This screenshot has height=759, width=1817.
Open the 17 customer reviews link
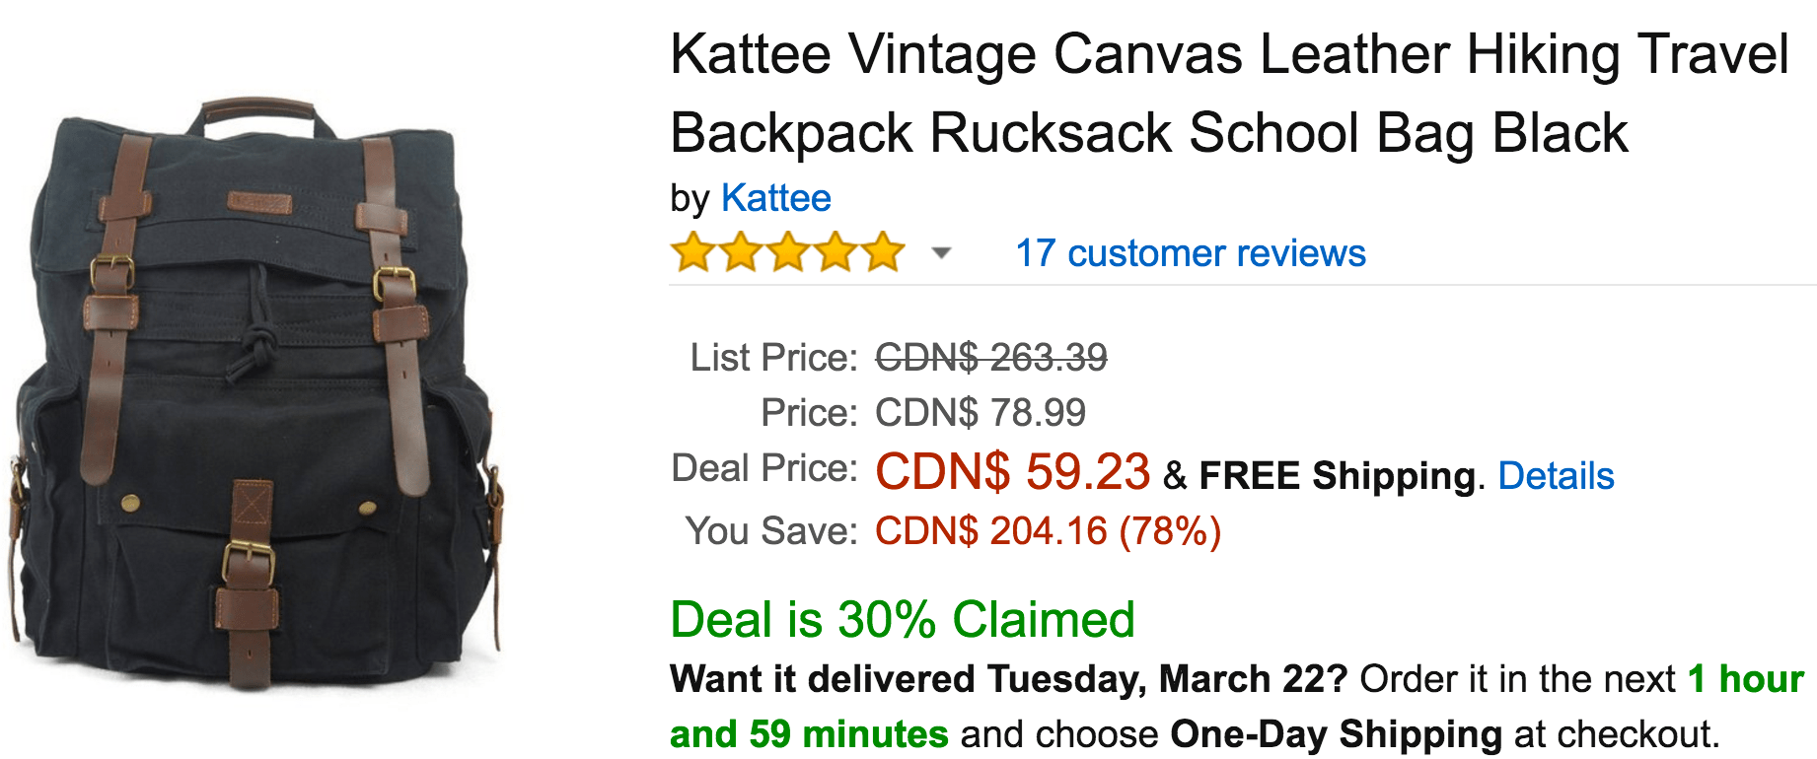(x=1190, y=253)
